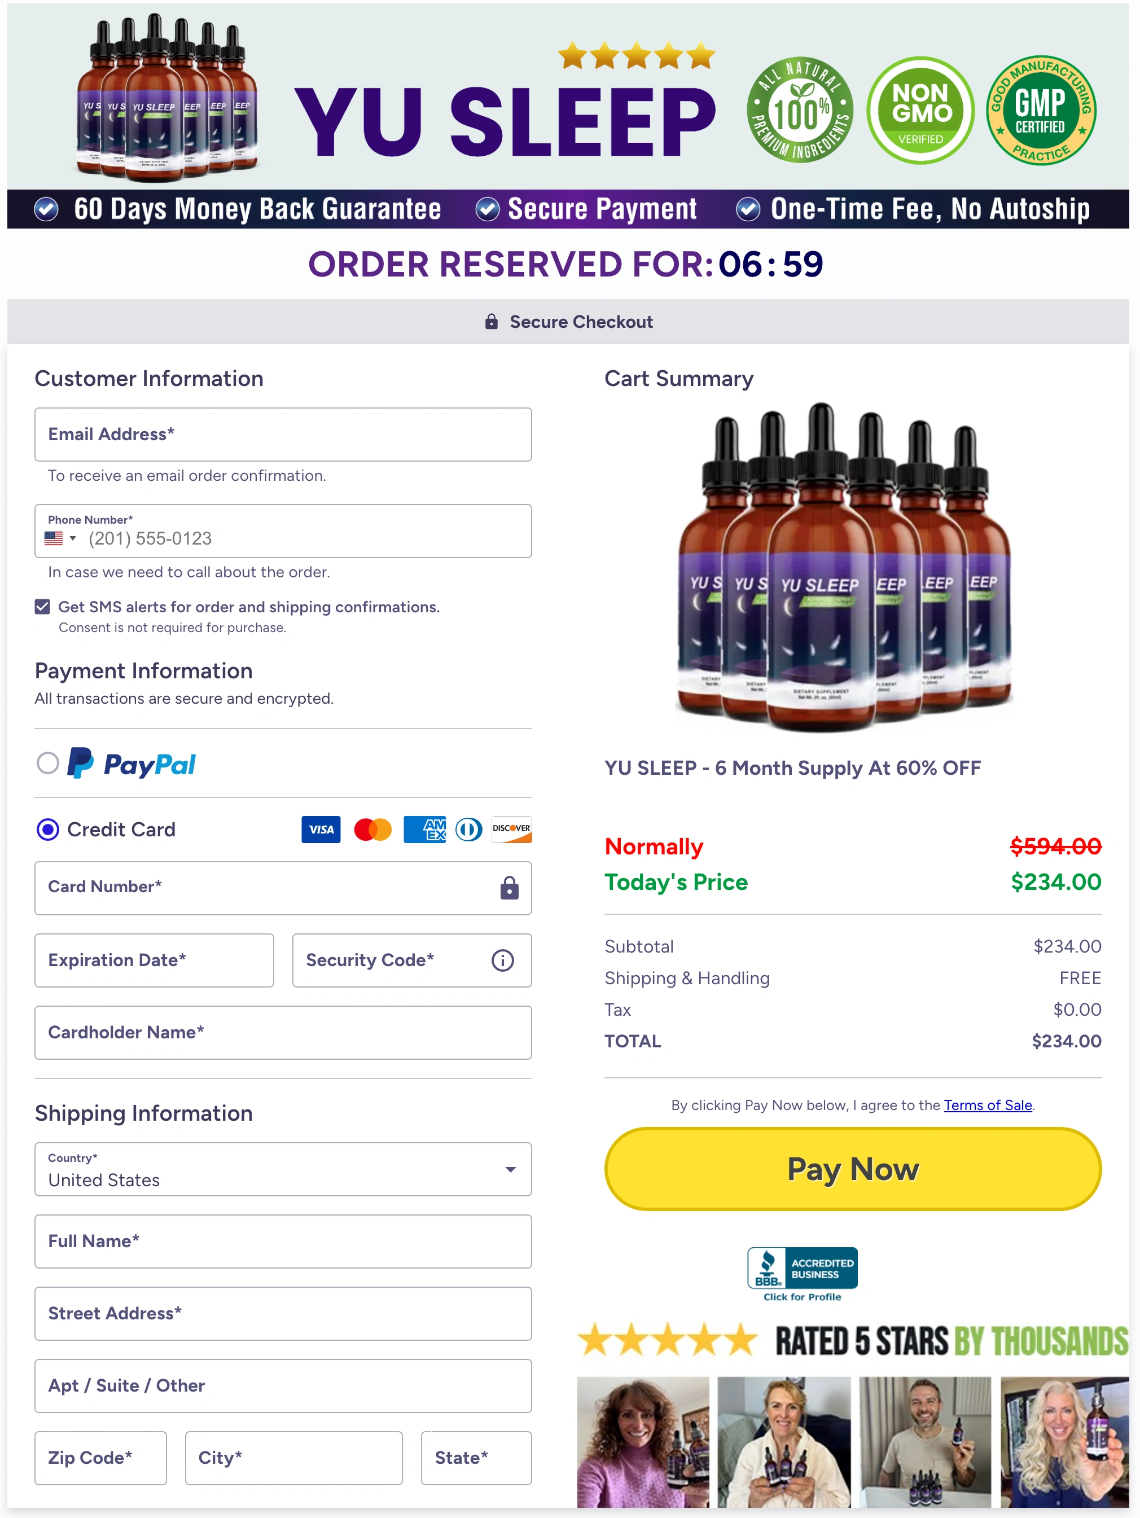Image resolution: width=1140 pixels, height=1518 pixels.
Task: Click the Discover card logo
Action: [x=511, y=829]
